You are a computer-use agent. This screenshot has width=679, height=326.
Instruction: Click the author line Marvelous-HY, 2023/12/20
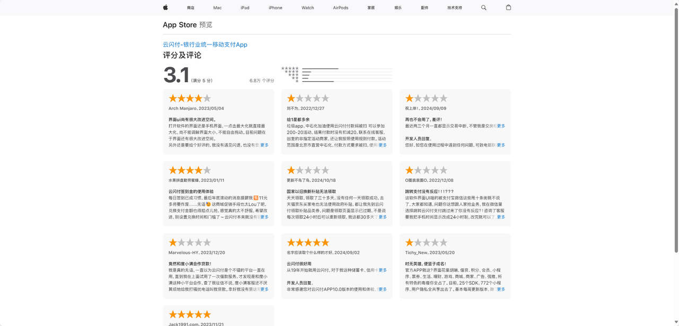[x=197, y=253]
